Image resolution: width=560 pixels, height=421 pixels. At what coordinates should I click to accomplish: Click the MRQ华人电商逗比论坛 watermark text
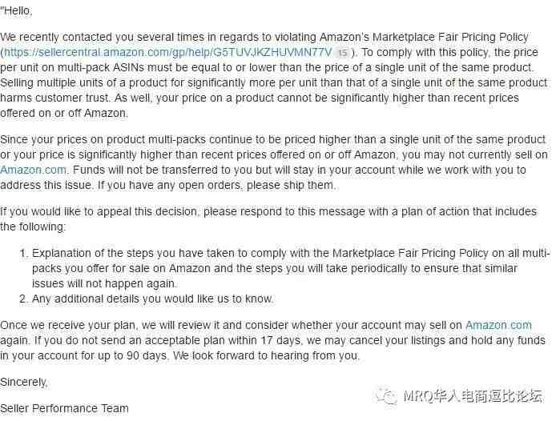coord(473,395)
